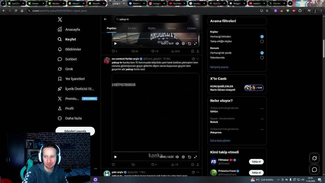
Task: Select Takip ettiğin kişiler option
Action: click(x=262, y=41)
